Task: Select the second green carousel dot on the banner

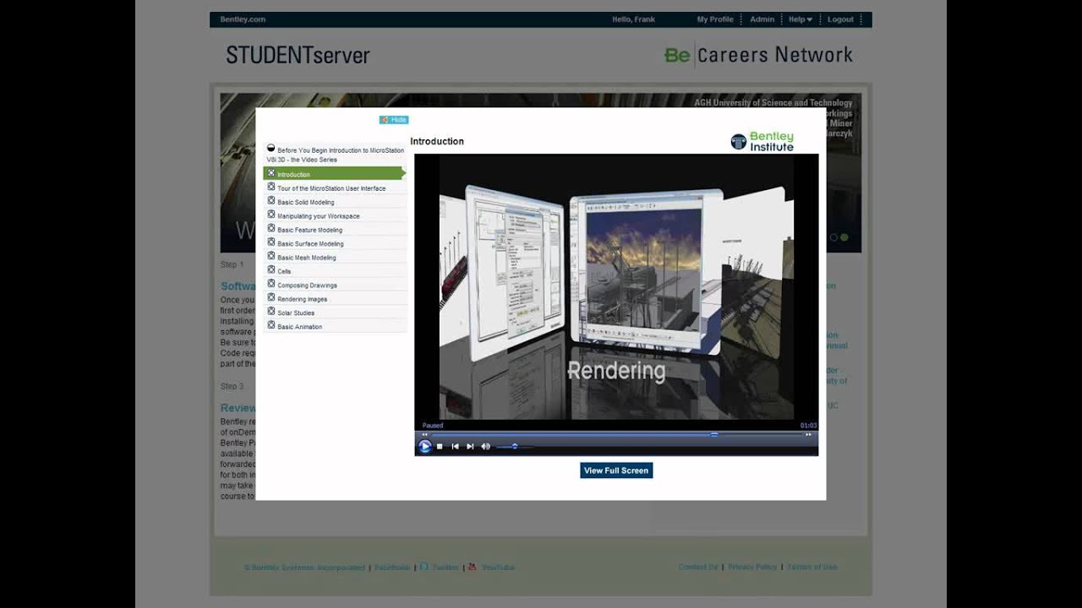Action: (x=844, y=237)
